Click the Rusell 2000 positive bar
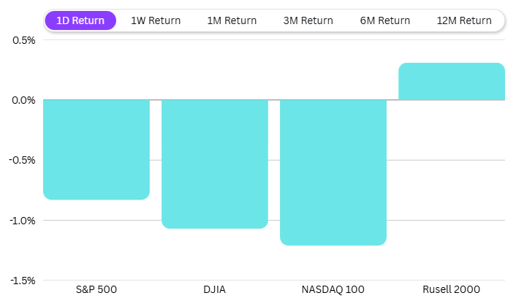Screen dimensions: 516x301 (x=452, y=82)
